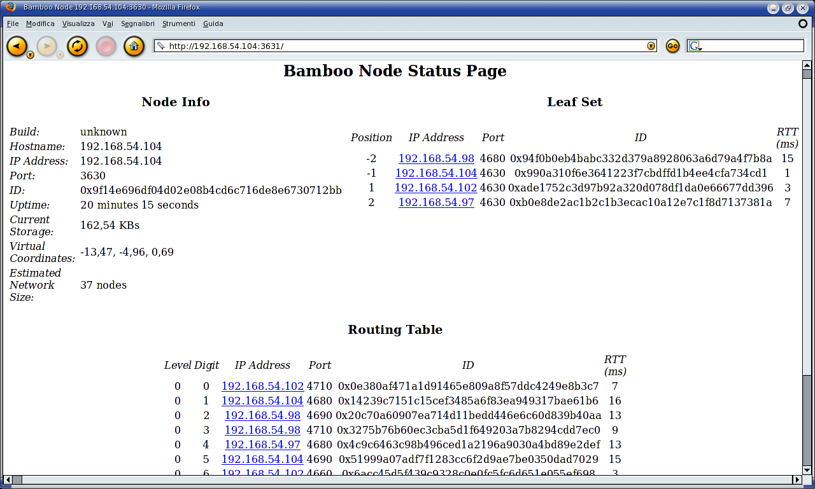Open the Guida menu
The width and height of the screenshot is (815, 489).
point(213,24)
